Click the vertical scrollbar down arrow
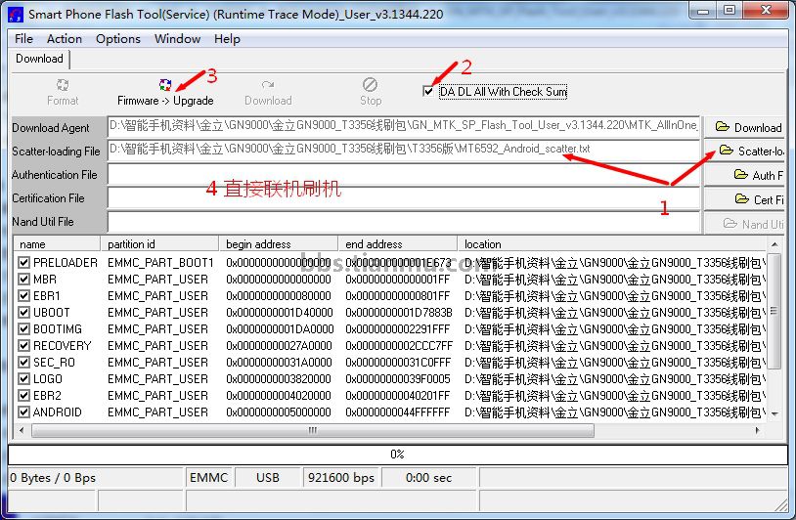 774,414
